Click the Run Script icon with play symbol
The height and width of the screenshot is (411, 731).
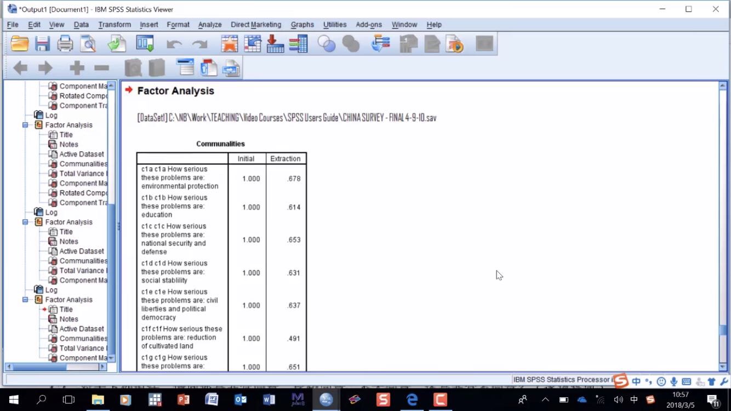pyautogui.click(x=454, y=44)
